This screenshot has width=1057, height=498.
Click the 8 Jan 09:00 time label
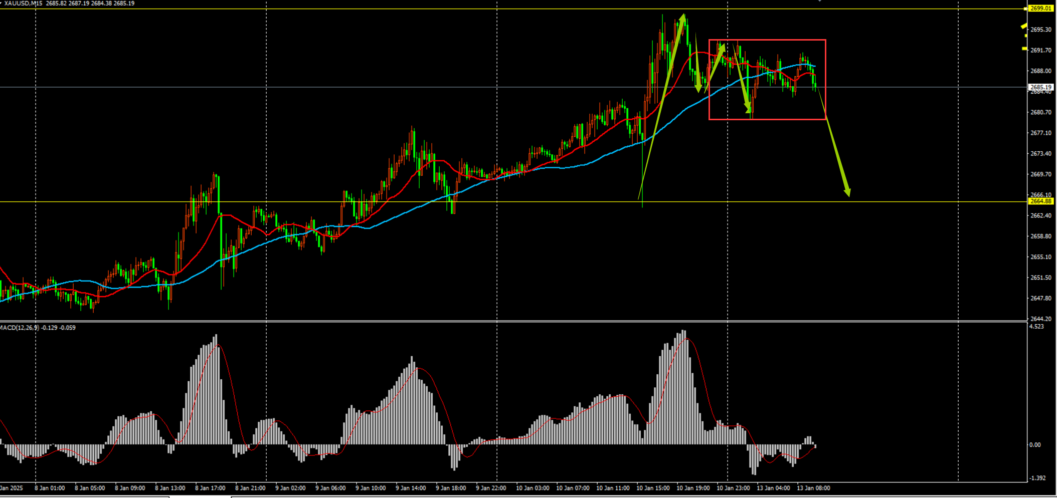click(x=130, y=488)
